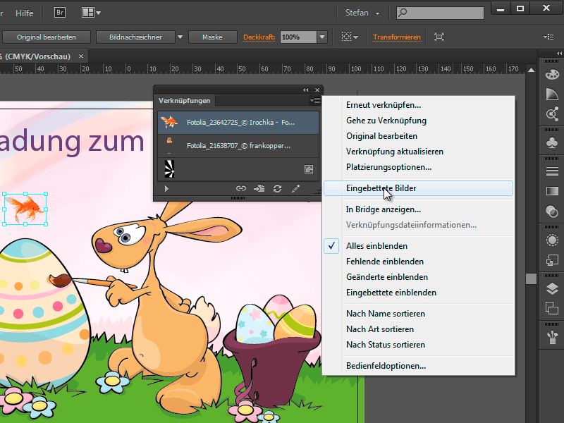The image size is (564, 423).
Task: Select the Fotolia_23642725 link row
Action: click(x=238, y=123)
